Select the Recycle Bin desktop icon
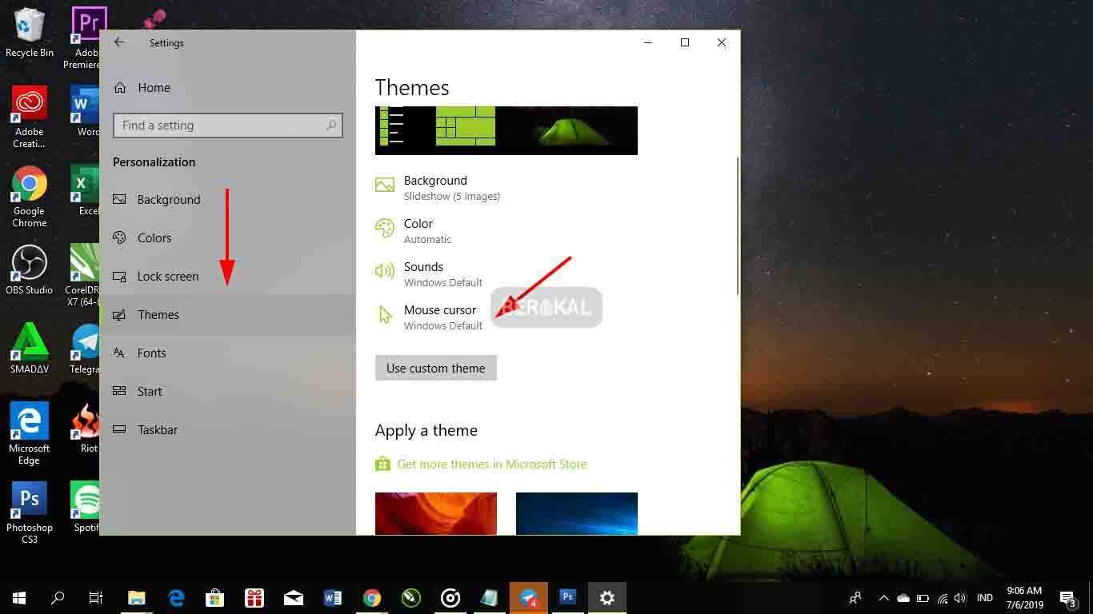 30,34
